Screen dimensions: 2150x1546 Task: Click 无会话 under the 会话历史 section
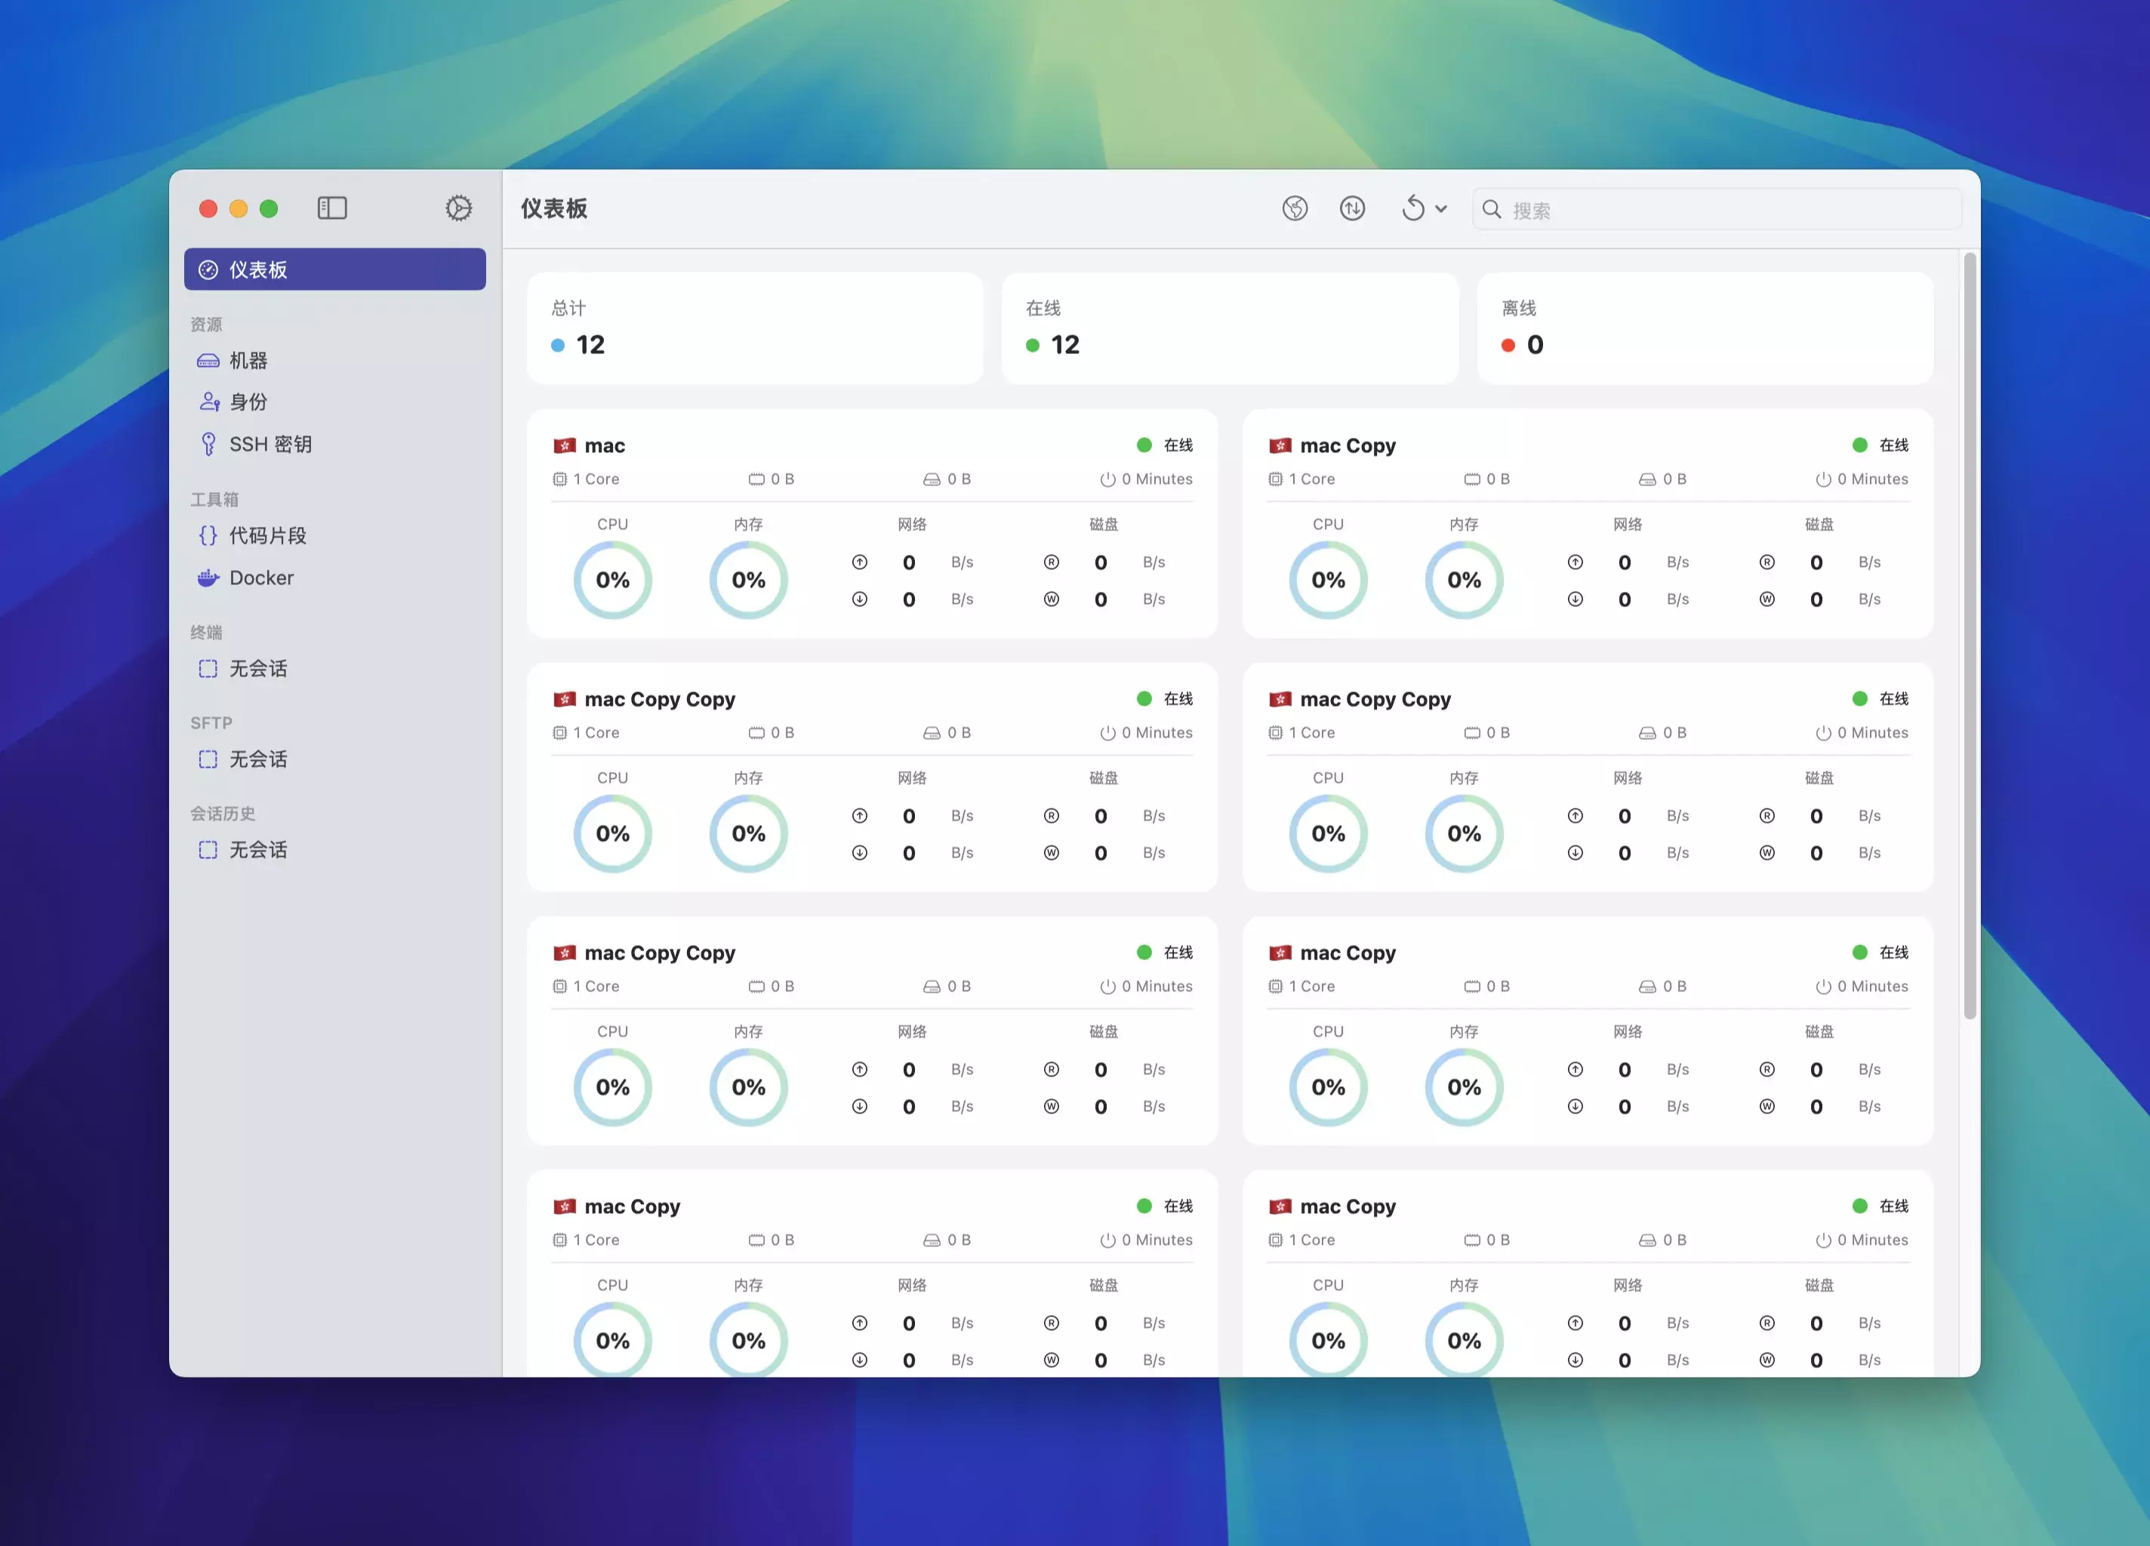pyautogui.click(x=258, y=850)
